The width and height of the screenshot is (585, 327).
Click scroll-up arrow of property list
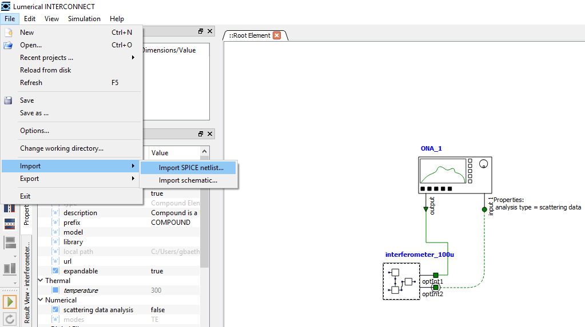(x=204, y=151)
